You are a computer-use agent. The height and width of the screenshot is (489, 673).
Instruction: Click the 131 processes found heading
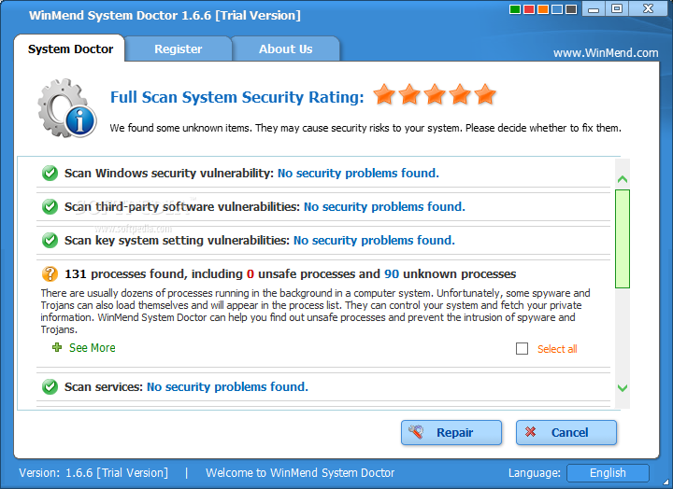pyautogui.click(x=290, y=273)
